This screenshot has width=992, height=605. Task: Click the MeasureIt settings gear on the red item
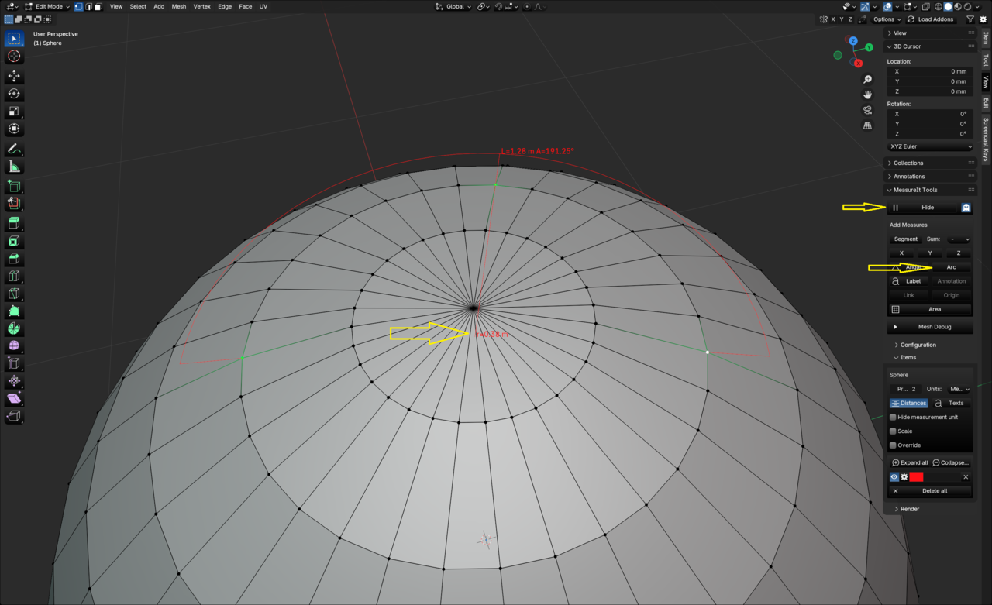904,477
